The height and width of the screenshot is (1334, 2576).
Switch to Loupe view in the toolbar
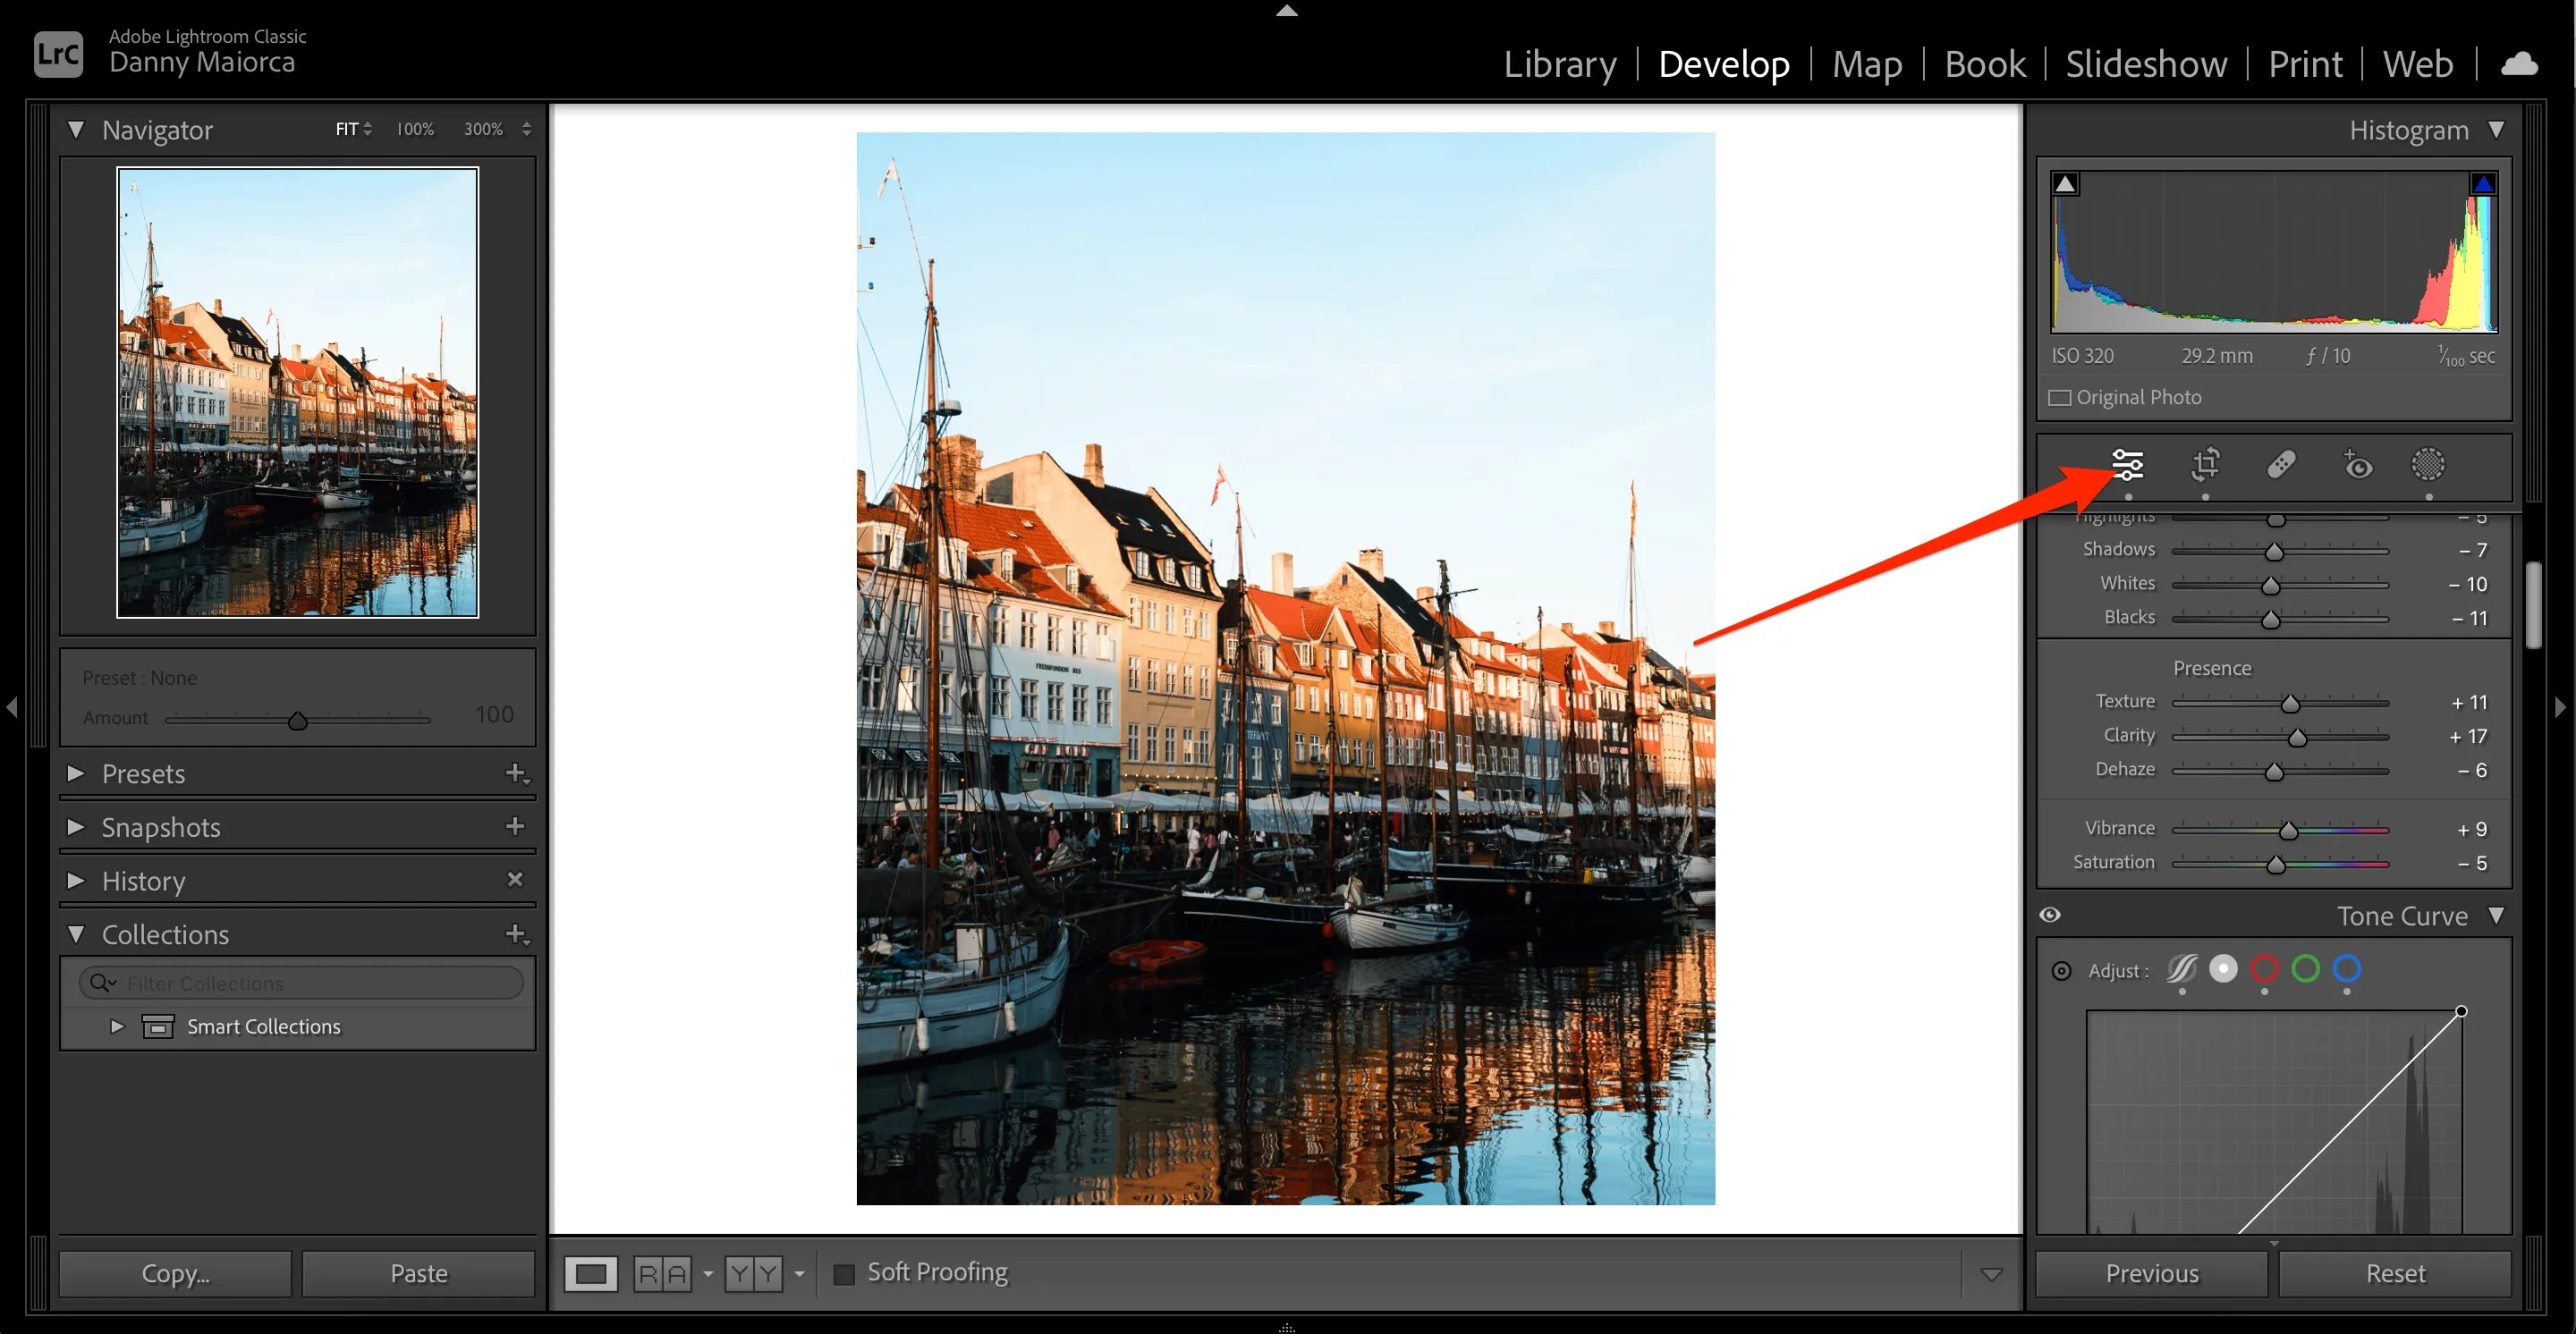591,1273
